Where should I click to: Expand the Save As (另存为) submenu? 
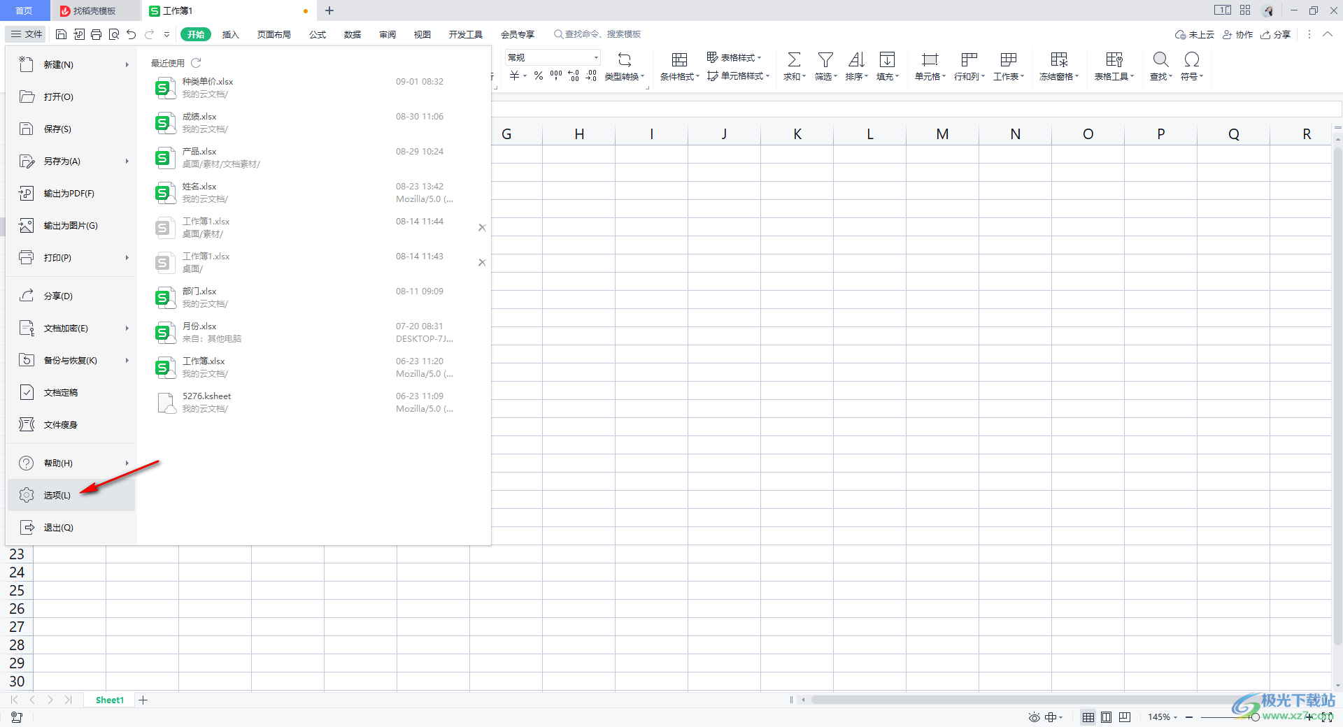tap(127, 161)
